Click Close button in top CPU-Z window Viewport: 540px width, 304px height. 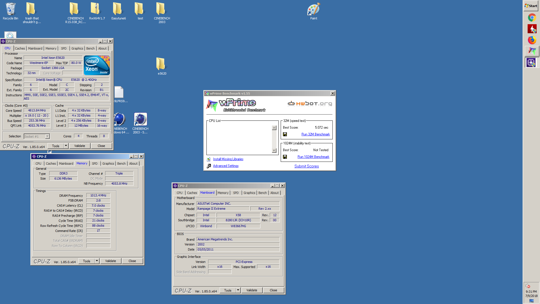(101, 146)
